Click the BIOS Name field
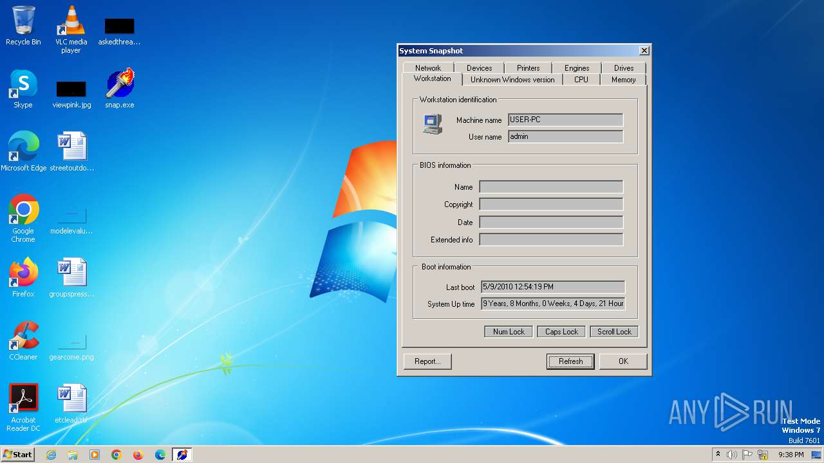 551,187
